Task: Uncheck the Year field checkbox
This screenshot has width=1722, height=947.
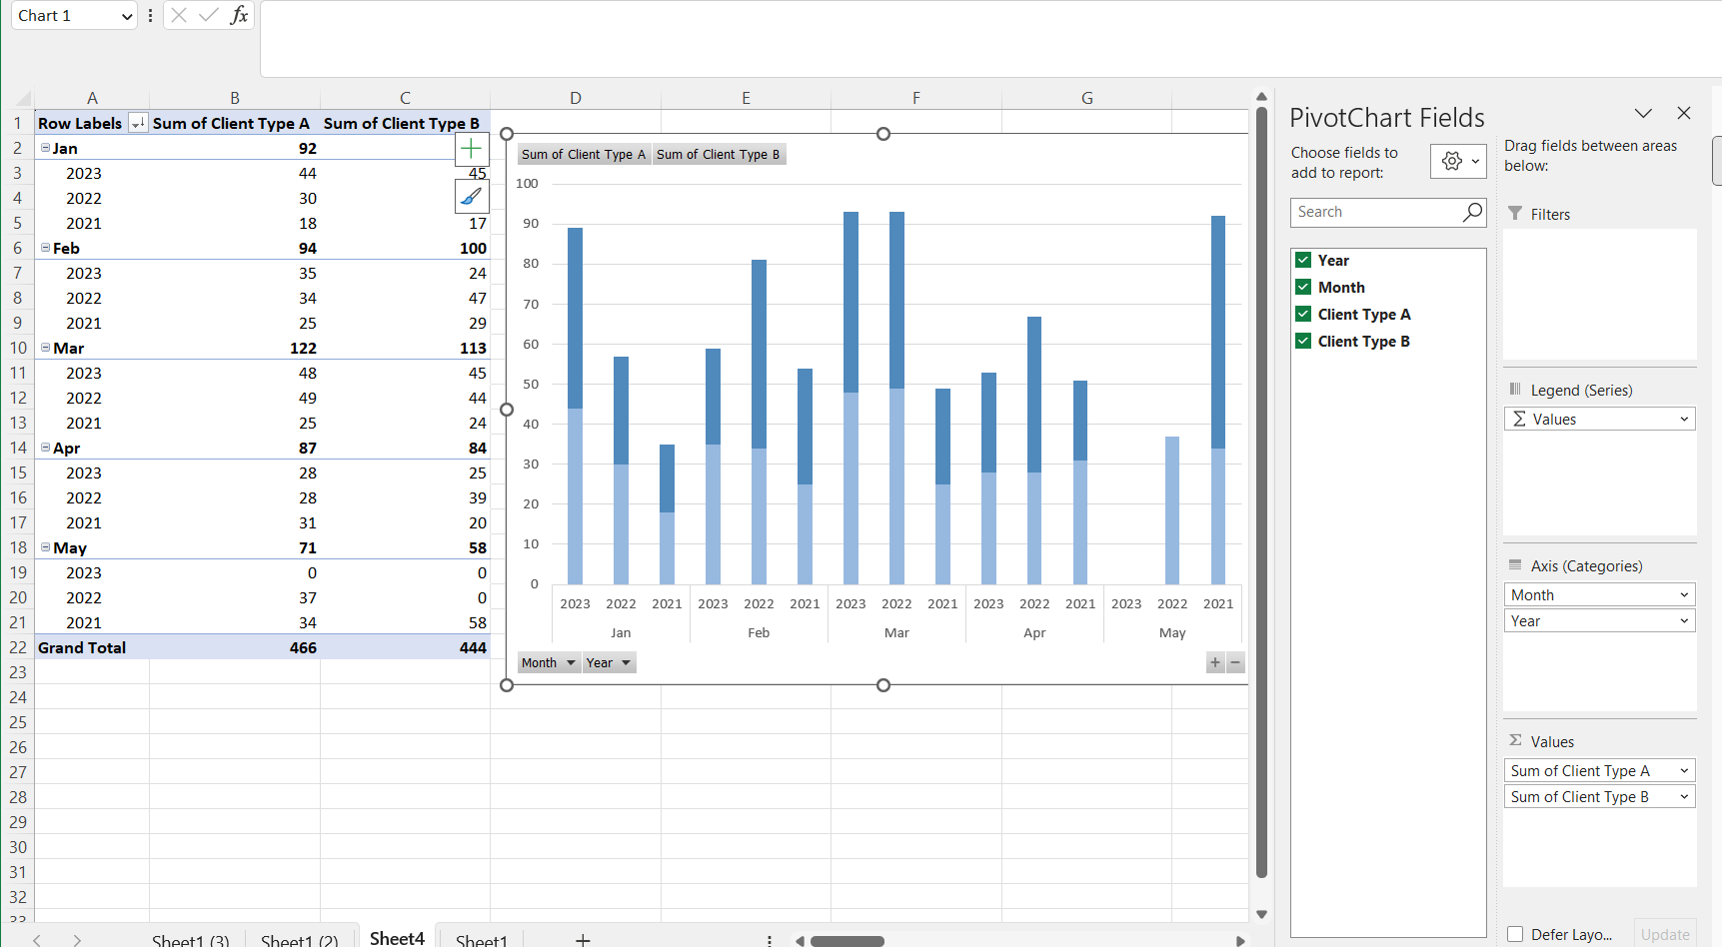Action: coord(1303,259)
